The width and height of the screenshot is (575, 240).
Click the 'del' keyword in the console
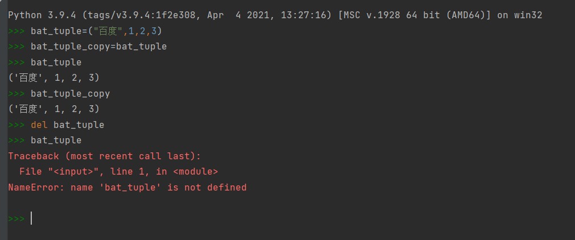(39, 125)
